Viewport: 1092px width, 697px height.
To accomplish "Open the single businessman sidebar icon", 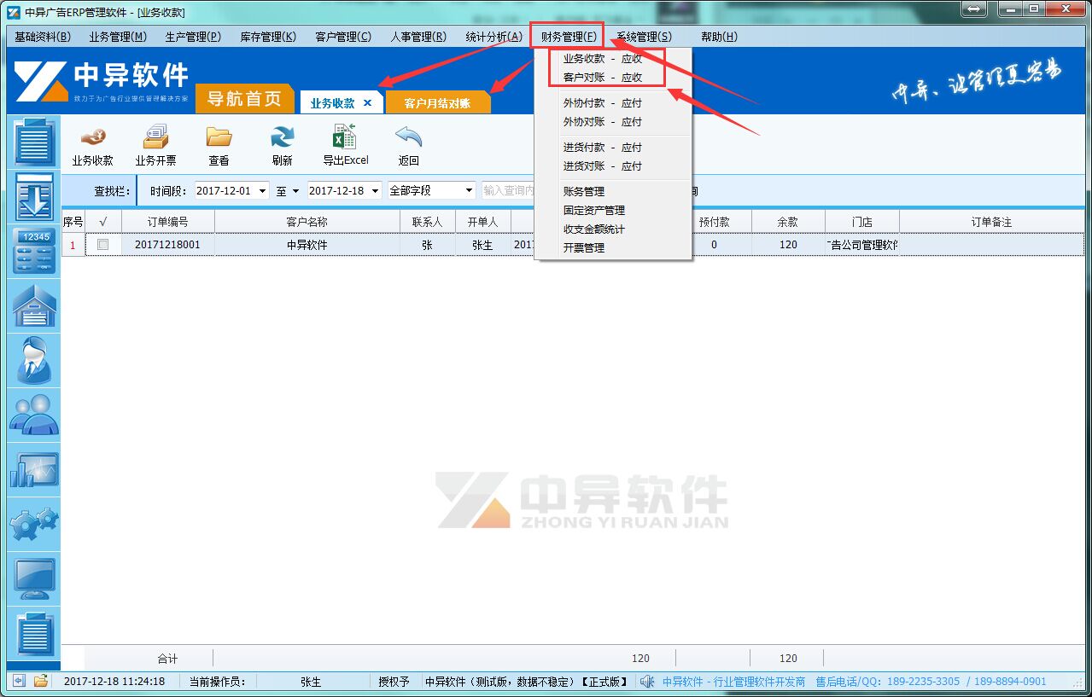I will 34,361.
